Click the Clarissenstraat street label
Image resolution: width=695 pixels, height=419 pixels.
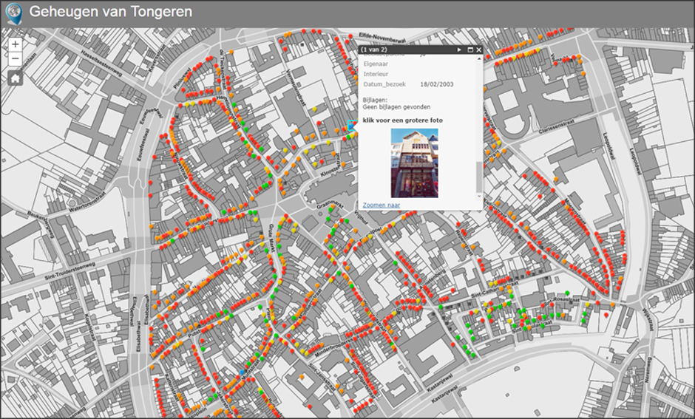pos(557,126)
